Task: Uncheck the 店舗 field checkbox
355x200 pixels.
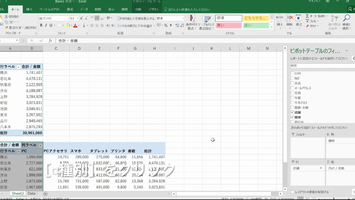Action: tap(292, 112)
